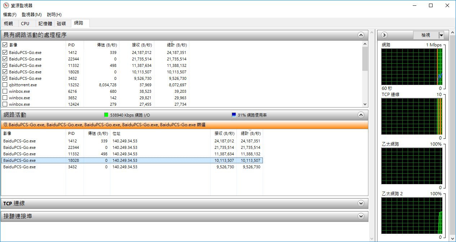The height and width of the screenshot is (242, 456).
Task: Click the blue 網路使用率 legend swatch
Action: point(234,115)
